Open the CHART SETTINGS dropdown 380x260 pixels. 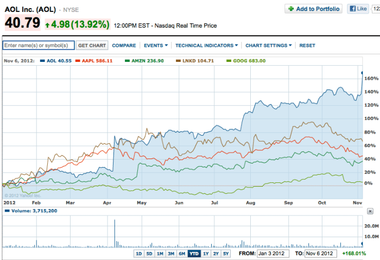[268, 46]
